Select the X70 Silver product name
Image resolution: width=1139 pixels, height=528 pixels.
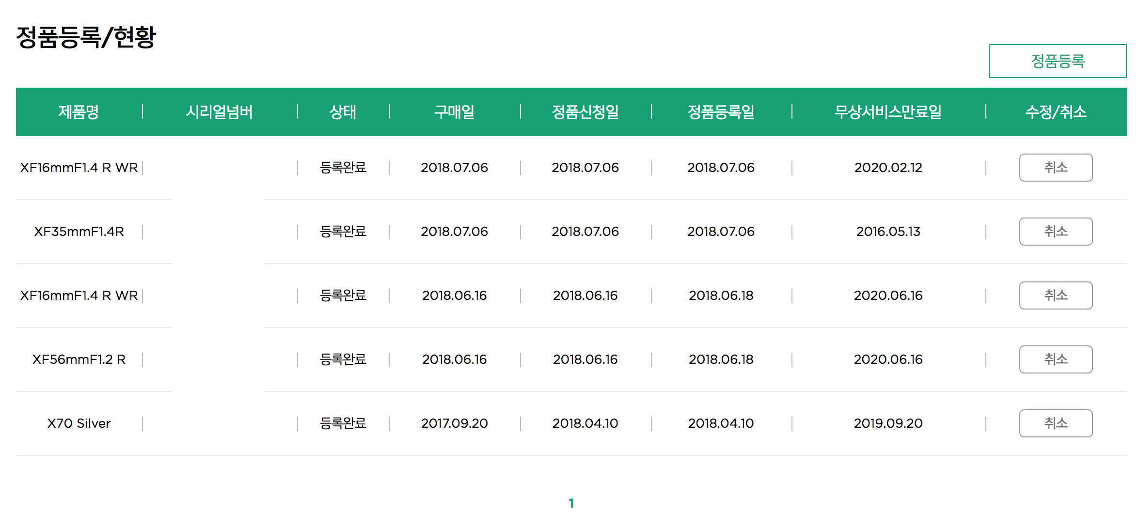click(x=79, y=423)
